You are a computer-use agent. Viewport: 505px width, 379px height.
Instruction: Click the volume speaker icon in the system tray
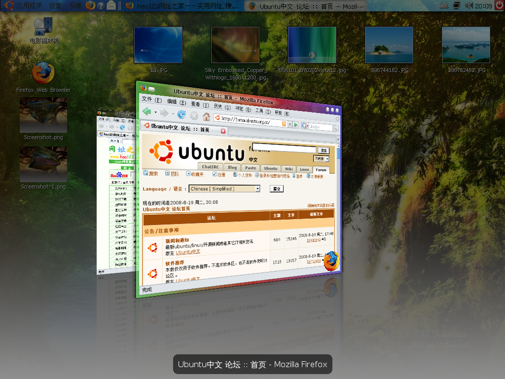pos(469,5)
